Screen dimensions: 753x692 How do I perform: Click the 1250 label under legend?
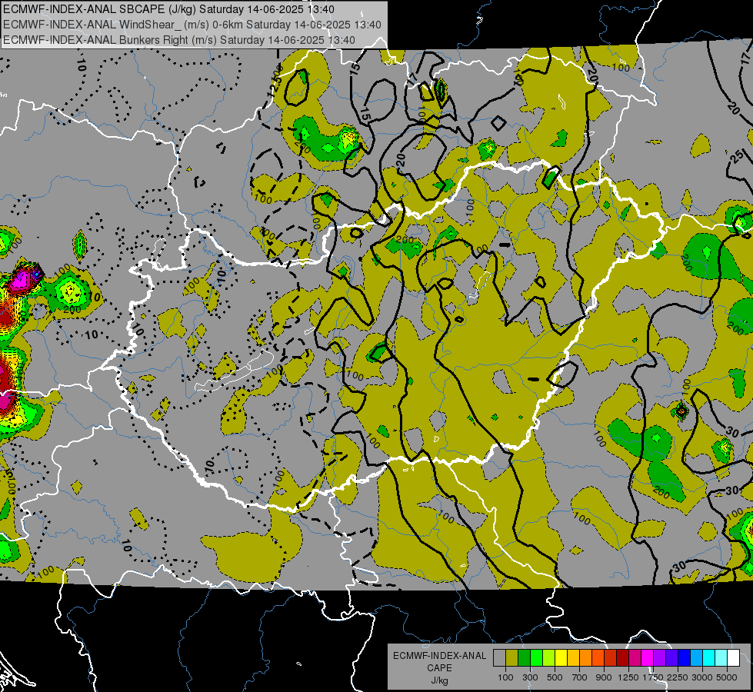[x=628, y=677]
